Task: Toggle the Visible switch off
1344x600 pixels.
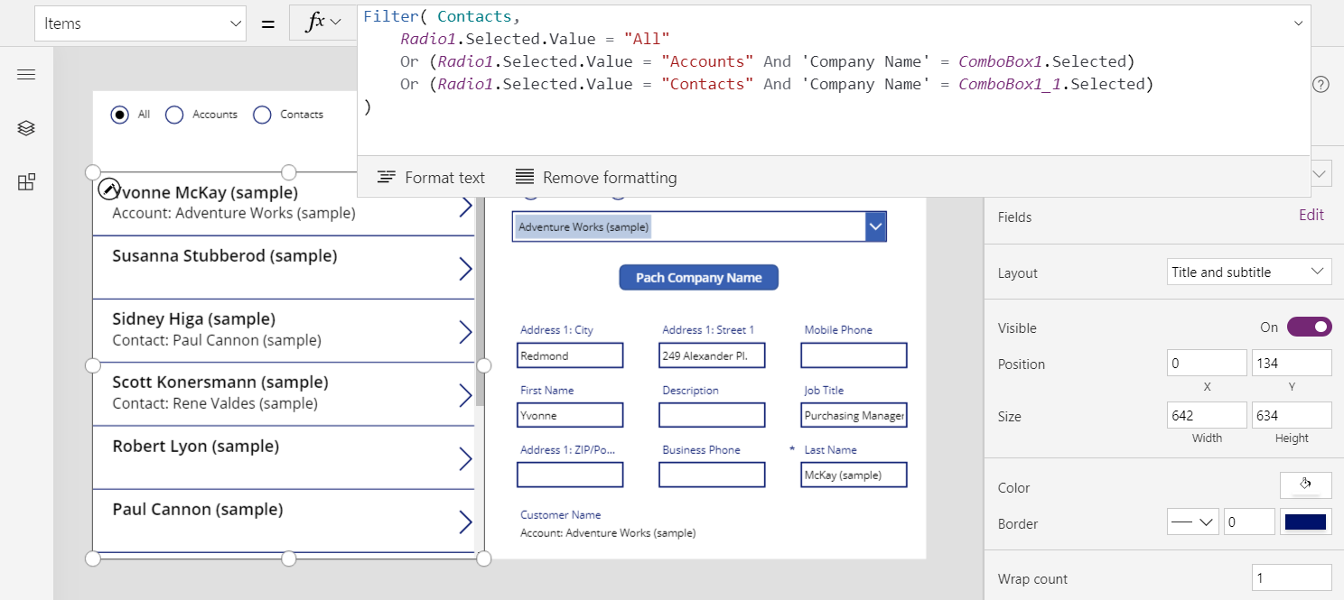Action: [x=1309, y=328]
